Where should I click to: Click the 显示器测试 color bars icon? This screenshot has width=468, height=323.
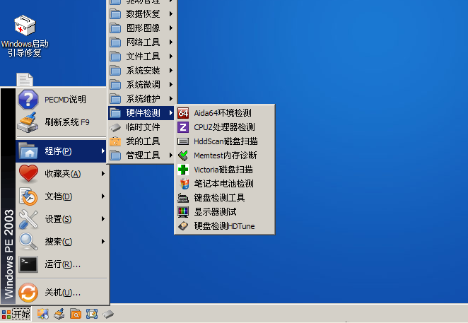[x=183, y=212]
